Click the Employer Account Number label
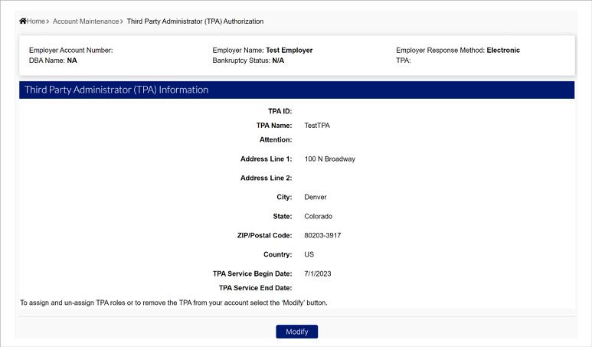Viewport: 592px width, 347px height. (x=70, y=51)
